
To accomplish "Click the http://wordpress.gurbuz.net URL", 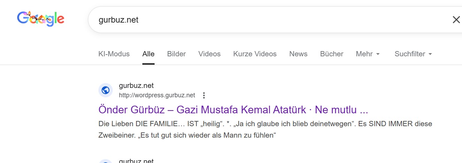I will (x=157, y=95).
